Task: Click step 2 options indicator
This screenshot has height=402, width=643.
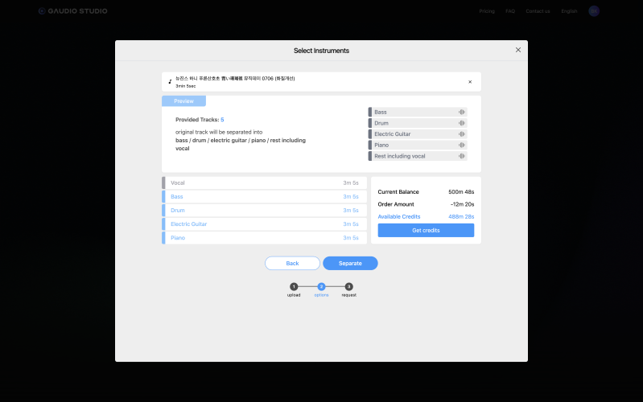Action: click(321, 286)
